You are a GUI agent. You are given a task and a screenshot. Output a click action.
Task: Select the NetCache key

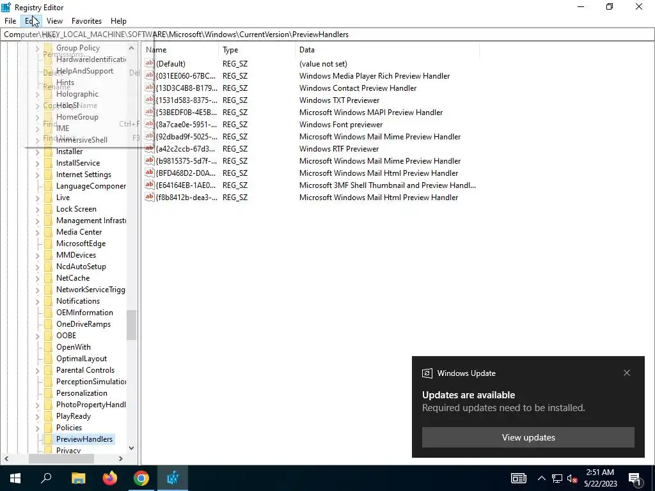click(x=73, y=278)
